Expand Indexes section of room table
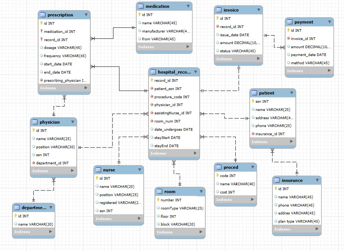Viewport: 344px width, 251px height. click(x=201, y=232)
